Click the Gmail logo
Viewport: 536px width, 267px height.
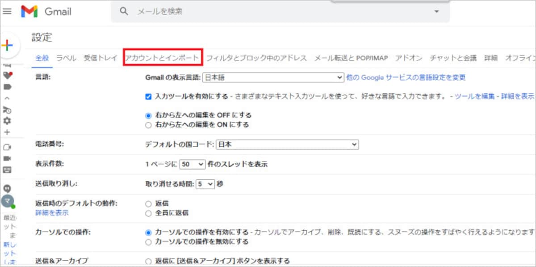pos(46,11)
